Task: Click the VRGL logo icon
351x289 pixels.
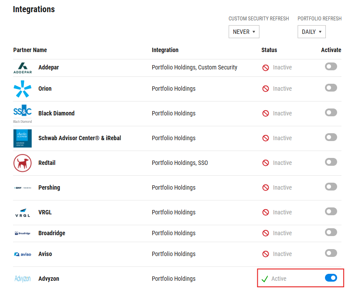Action: coord(23,213)
